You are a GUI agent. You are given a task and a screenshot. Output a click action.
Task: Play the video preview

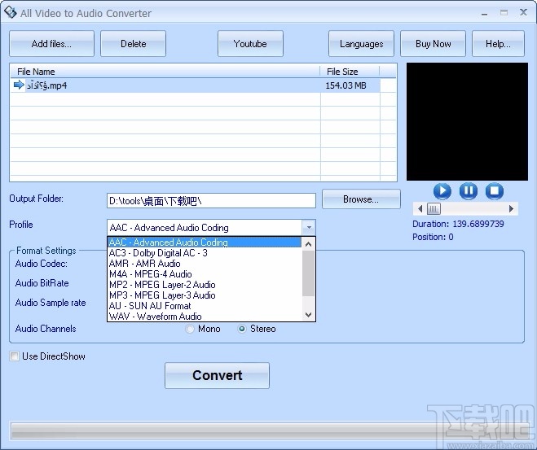pos(442,191)
